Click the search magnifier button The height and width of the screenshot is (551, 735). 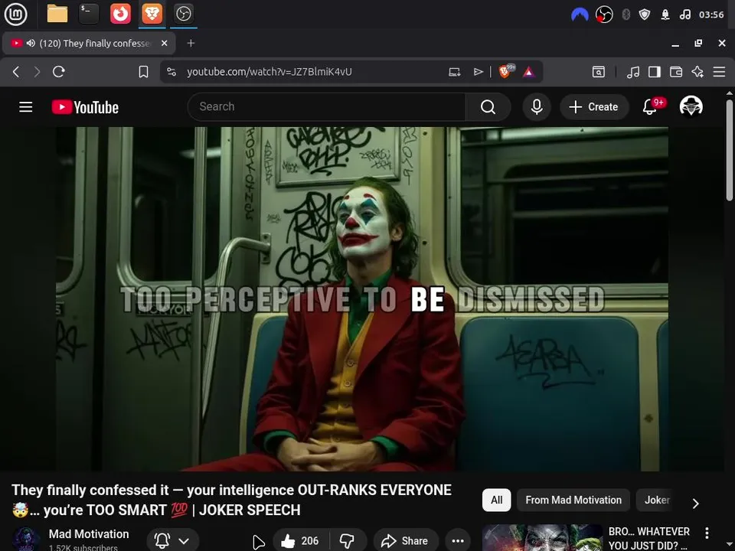[x=488, y=107]
